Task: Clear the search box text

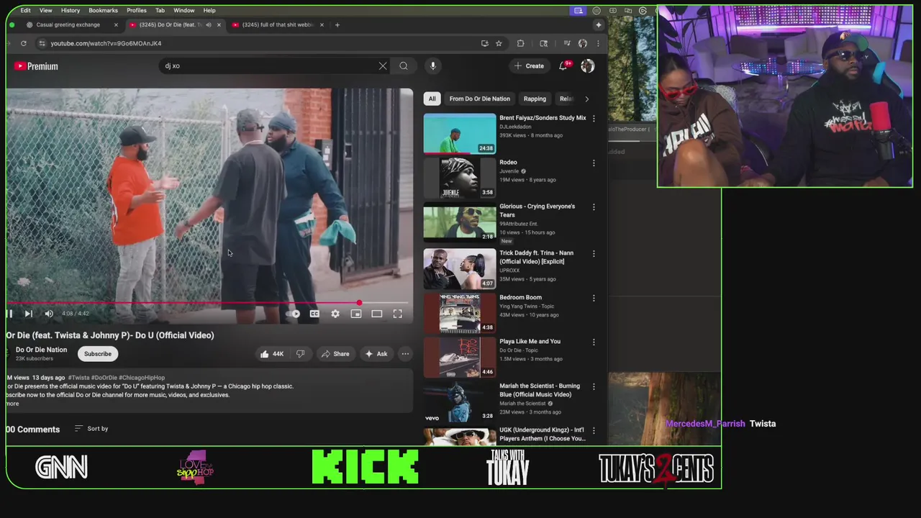Action: [383, 66]
